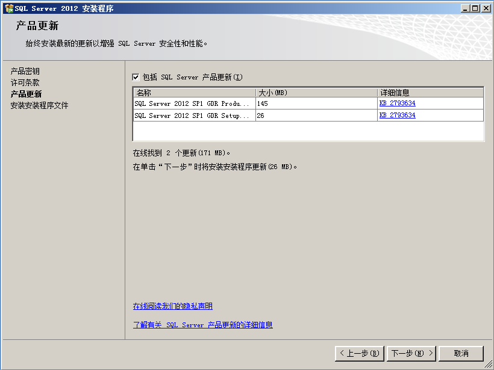Minimize the setup window
The image size is (494, 370).
click(x=465, y=8)
